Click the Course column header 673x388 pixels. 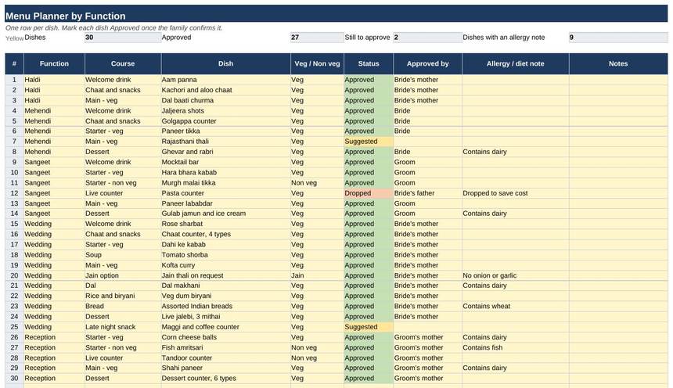pyautogui.click(x=123, y=63)
